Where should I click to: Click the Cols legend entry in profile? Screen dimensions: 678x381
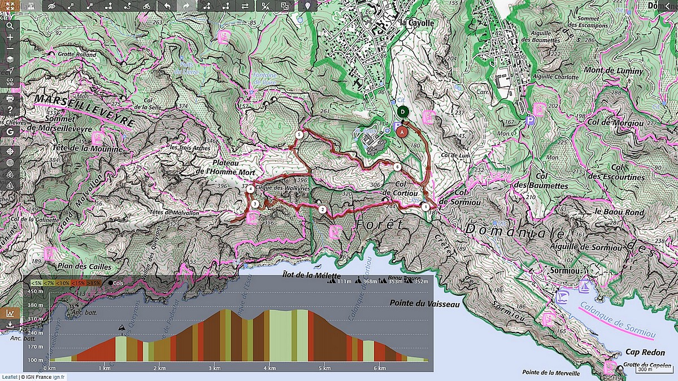[x=115, y=283]
